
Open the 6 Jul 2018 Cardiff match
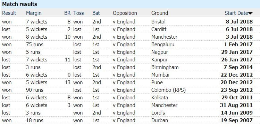[x=239, y=29]
